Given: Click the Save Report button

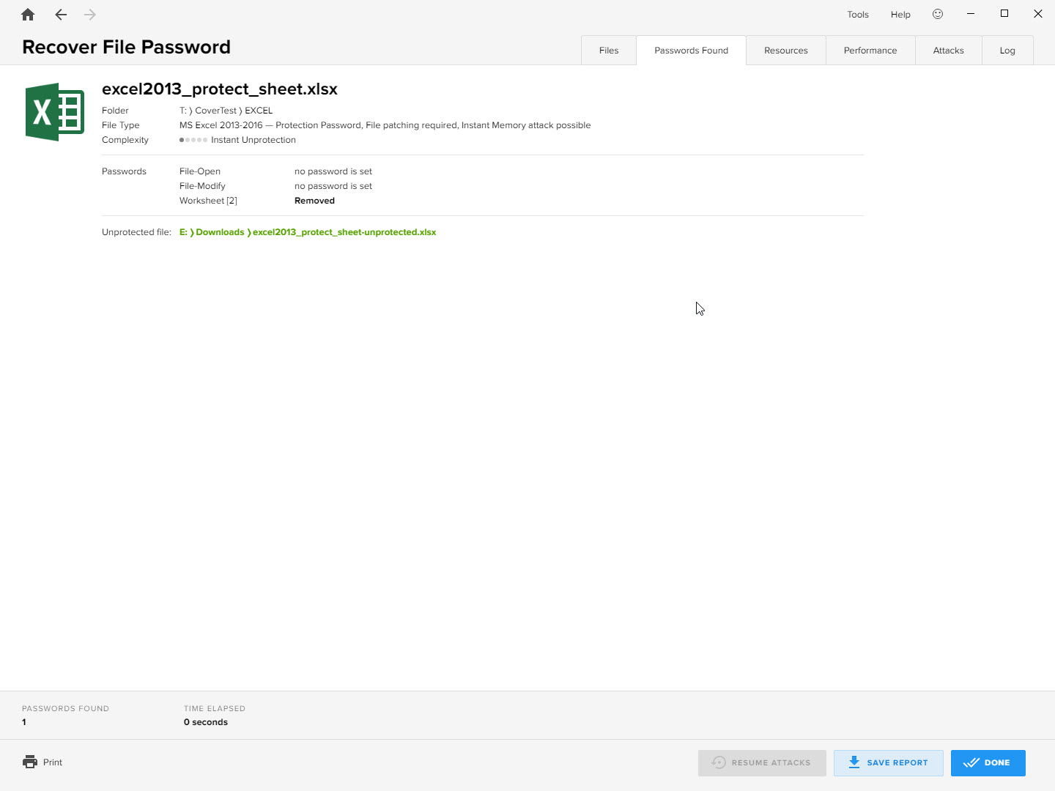Looking at the screenshot, I should pos(888,762).
